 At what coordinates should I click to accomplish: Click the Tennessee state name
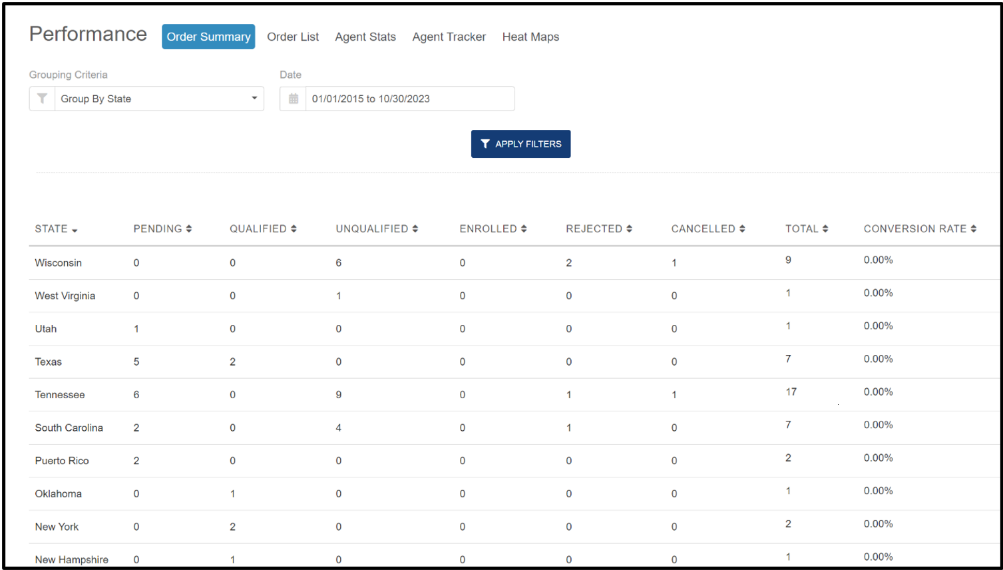[x=60, y=394]
